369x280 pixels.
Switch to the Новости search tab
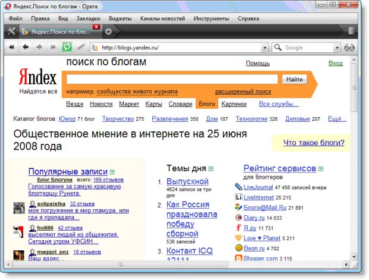click(101, 104)
